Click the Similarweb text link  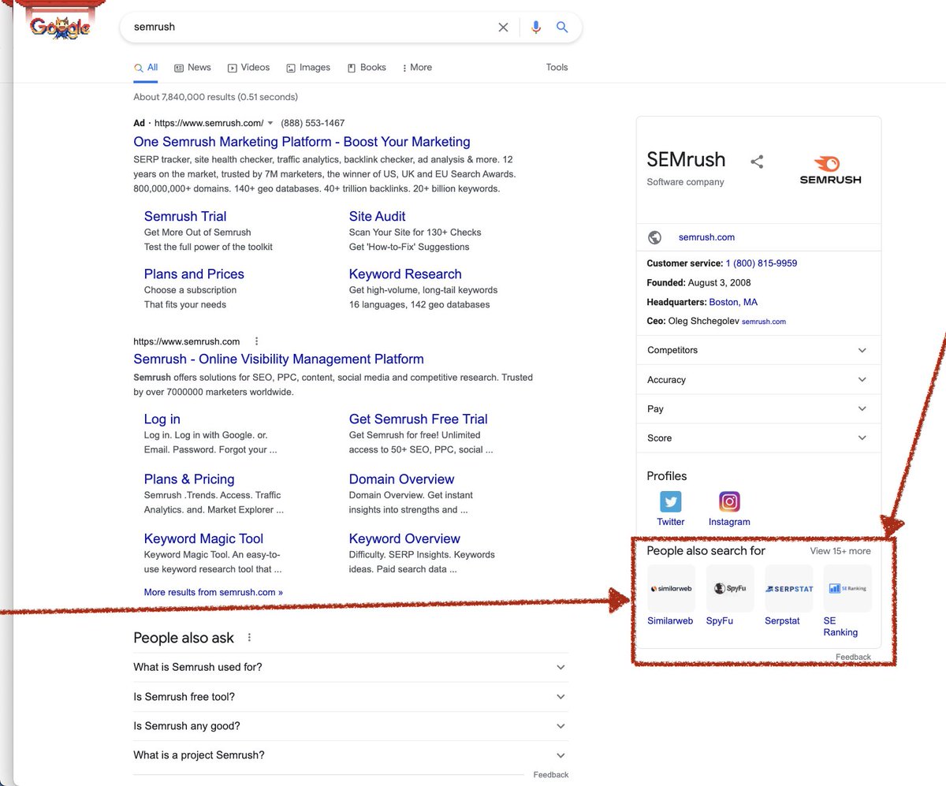point(670,621)
